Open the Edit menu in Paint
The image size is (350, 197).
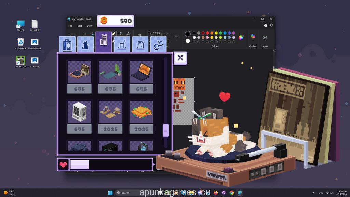pyautogui.click(x=79, y=26)
